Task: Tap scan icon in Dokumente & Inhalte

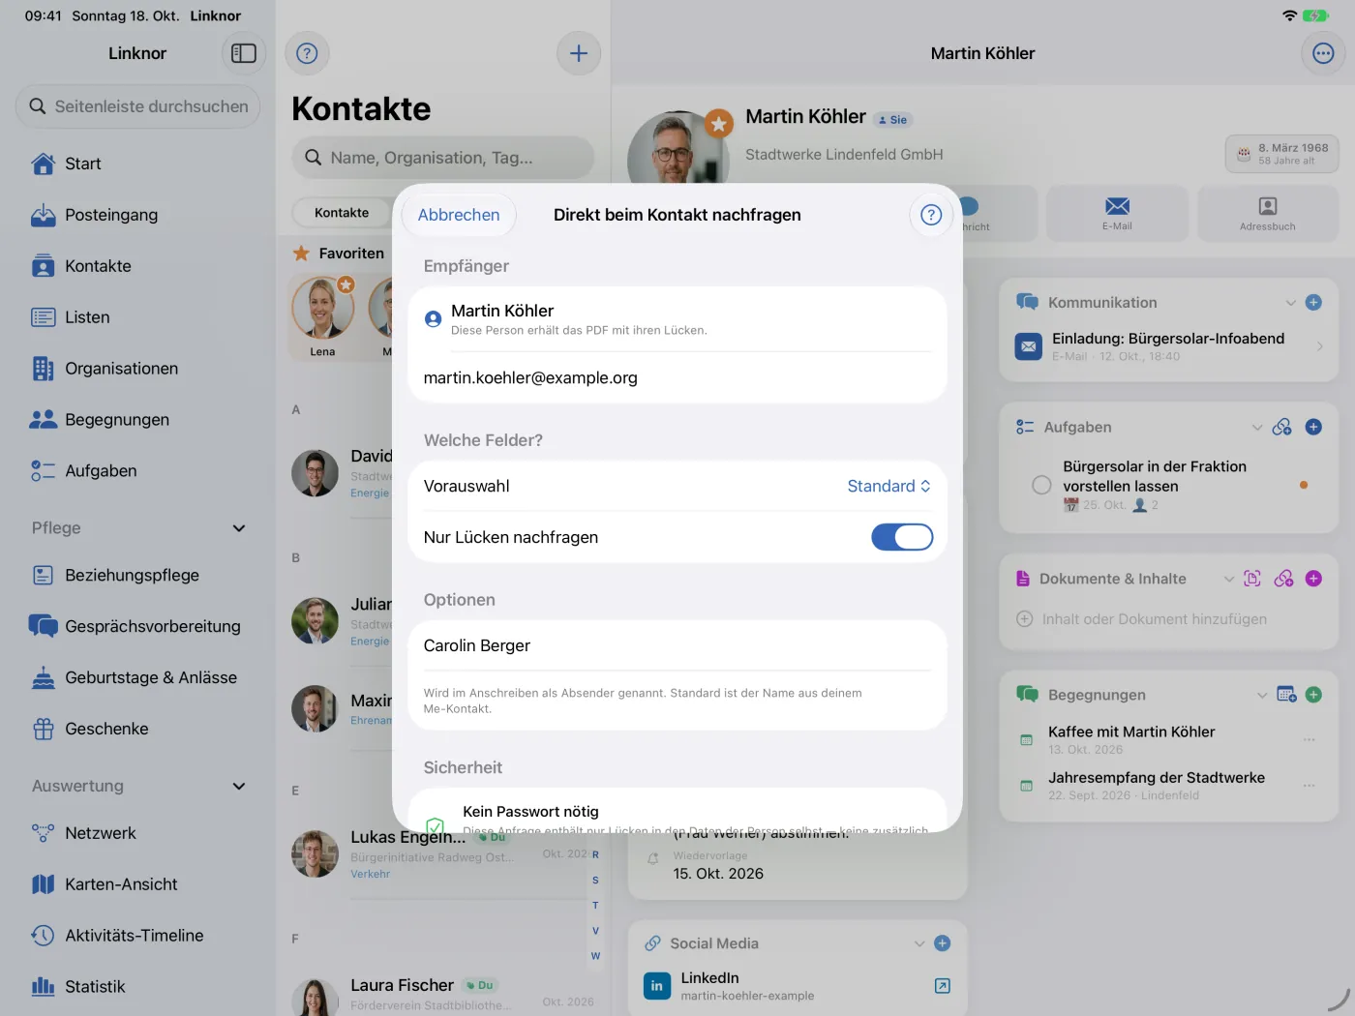Action: click(x=1252, y=579)
